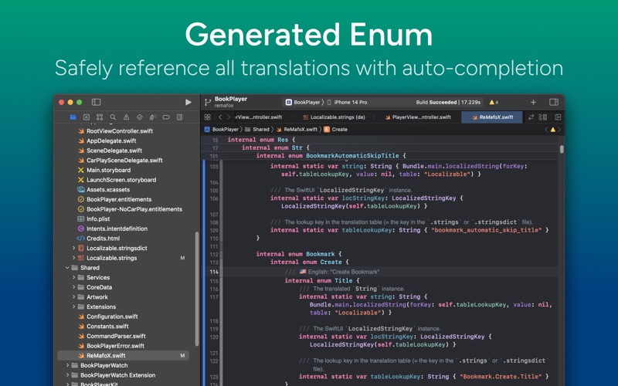Select the ReMafoX.swift editor tab

pos(492,117)
